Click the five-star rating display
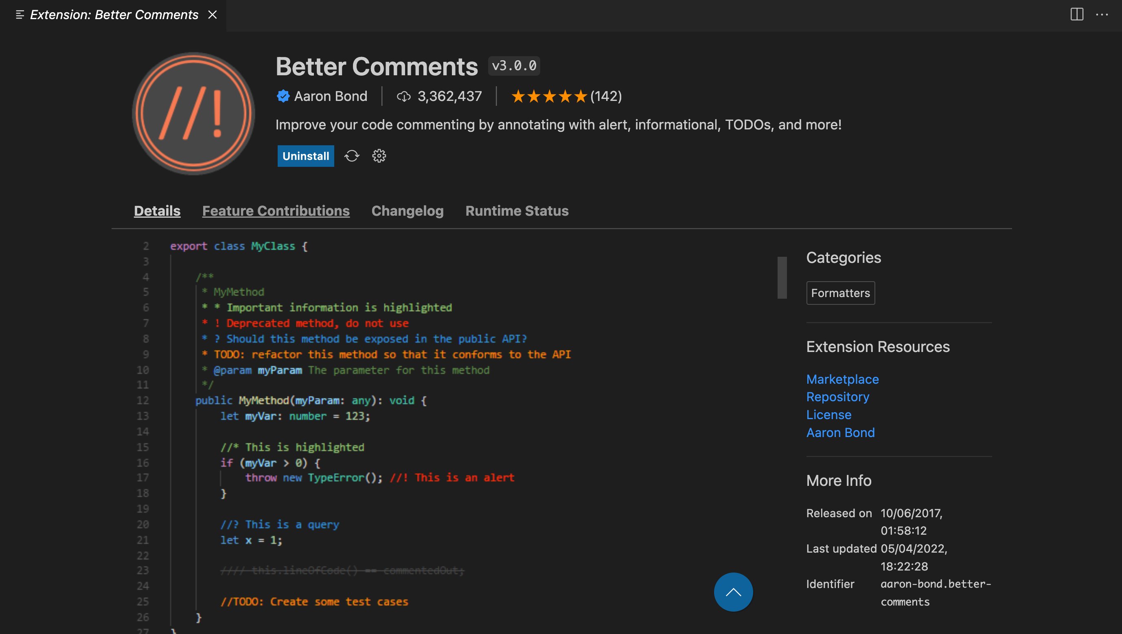This screenshot has width=1122, height=634. point(548,96)
